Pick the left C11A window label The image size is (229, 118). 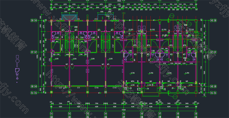click(97, 88)
